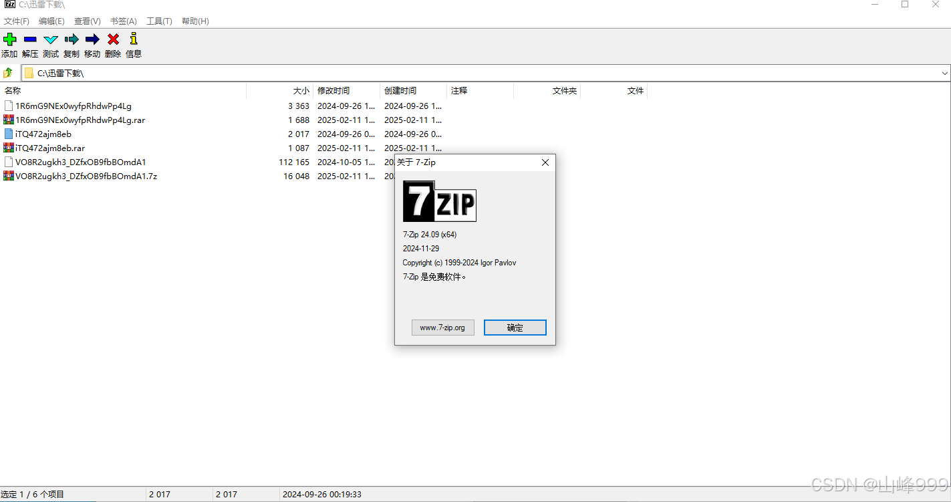Viewport: 951px width, 502px height.
Task: Click Copyright (c) 1999-2024 Igor Pavlov text
Action: click(x=460, y=263)
